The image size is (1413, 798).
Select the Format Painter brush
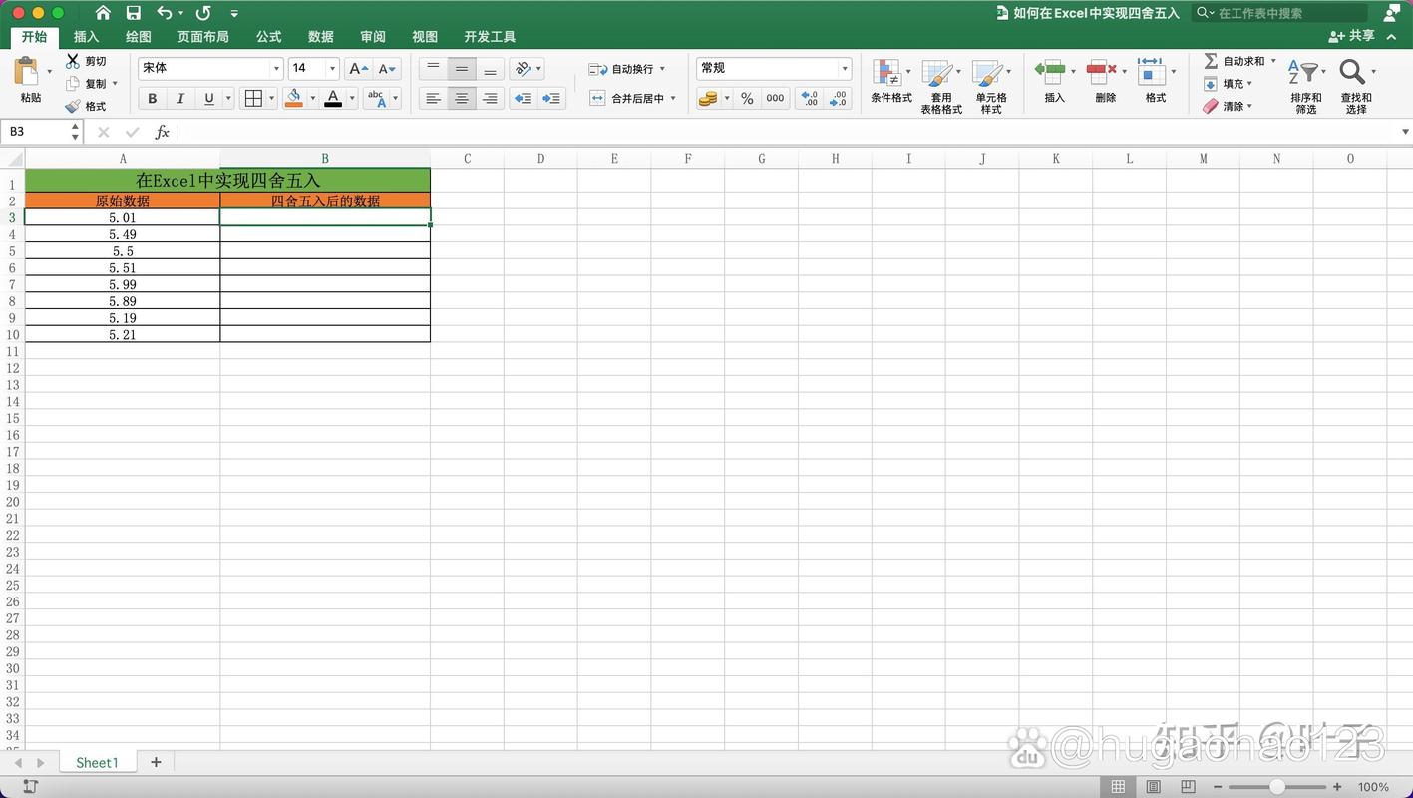(73, 106)
